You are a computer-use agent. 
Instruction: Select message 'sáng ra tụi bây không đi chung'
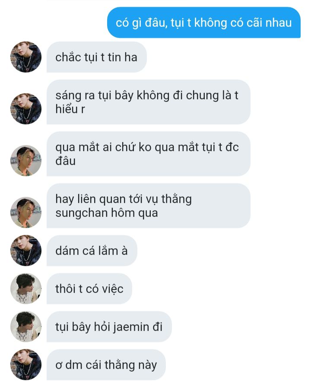(x=149, y=102)
